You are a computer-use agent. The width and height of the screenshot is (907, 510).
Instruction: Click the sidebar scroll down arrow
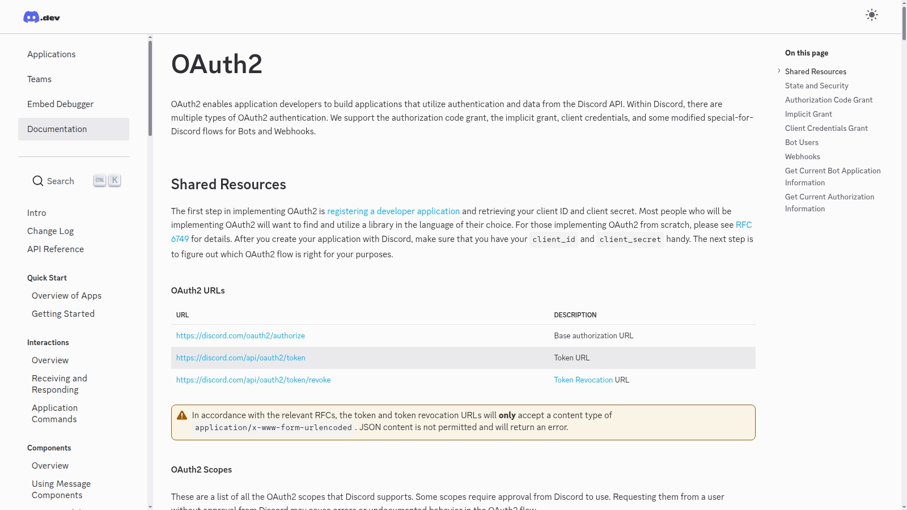[x=150, y=507]
